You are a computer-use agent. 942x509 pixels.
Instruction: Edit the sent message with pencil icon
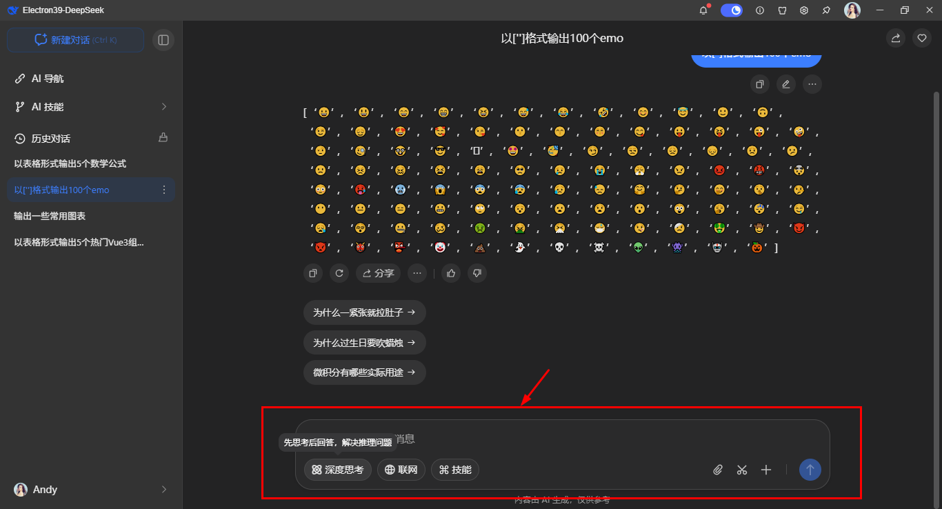[785, 83]
